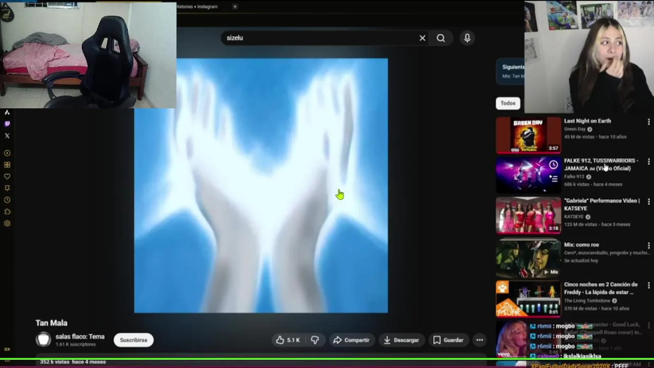
Task: Open the Last Night on Earth title
Action: (x=587, y=121)
